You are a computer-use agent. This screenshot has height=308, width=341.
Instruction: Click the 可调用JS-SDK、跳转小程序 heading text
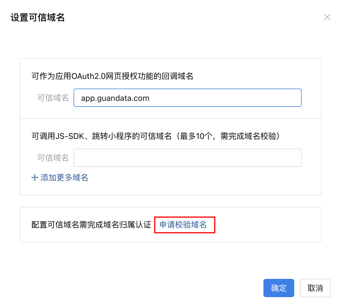(x=102, y=136)
